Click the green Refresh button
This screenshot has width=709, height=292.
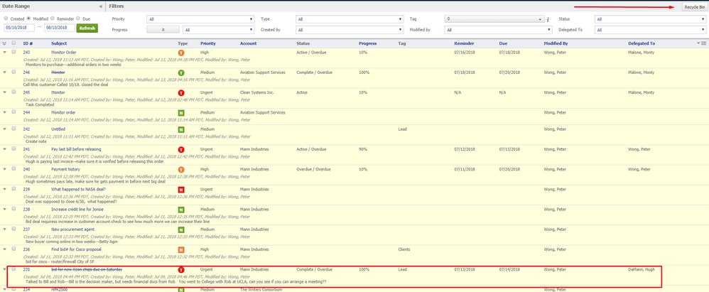(x=87, y=28)
